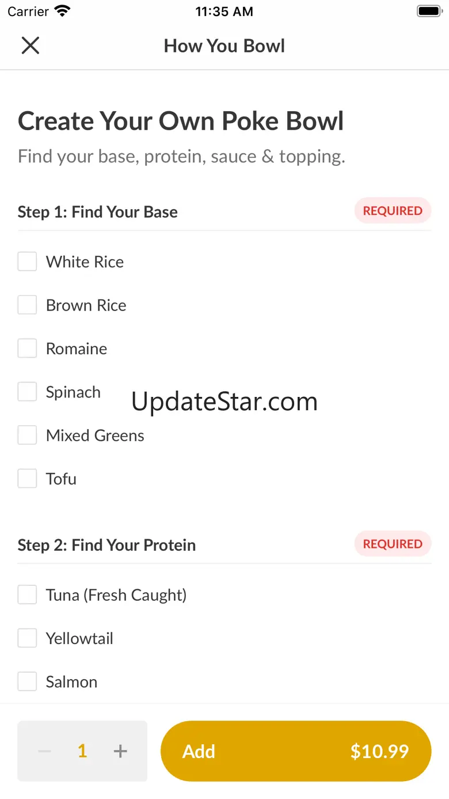This screenshot has width=449, height=799.
Task: Tap the quantity number 1
Action: (x=82, y=751)
